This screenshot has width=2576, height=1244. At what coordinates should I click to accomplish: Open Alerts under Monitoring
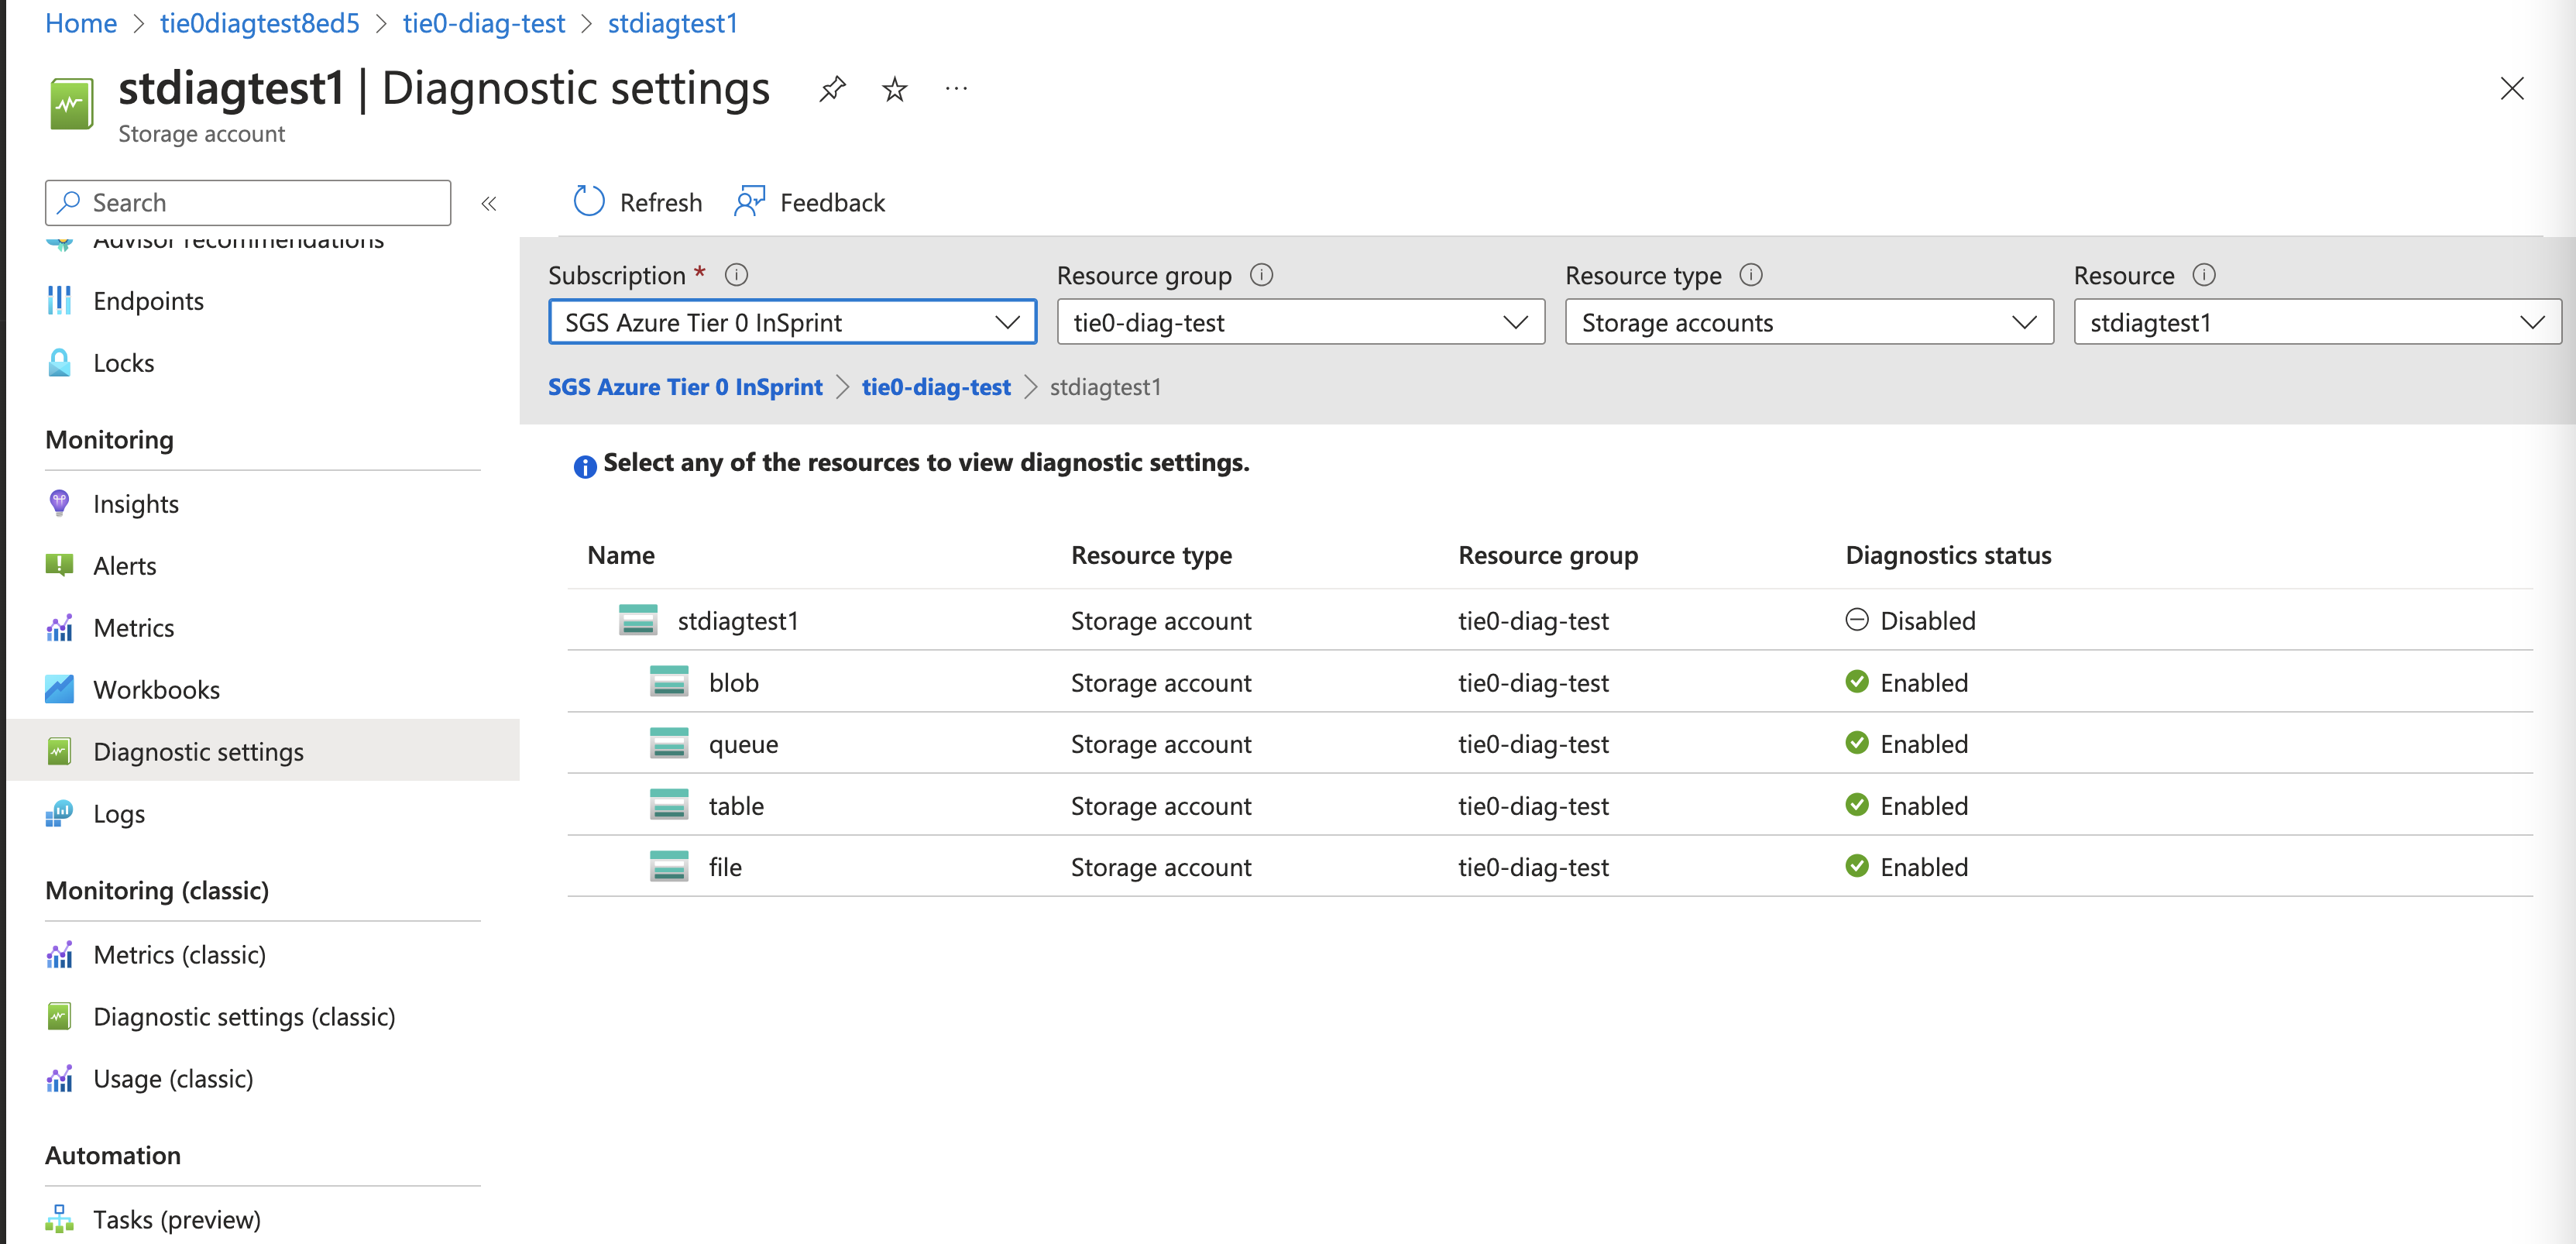[x=125, y=566]
